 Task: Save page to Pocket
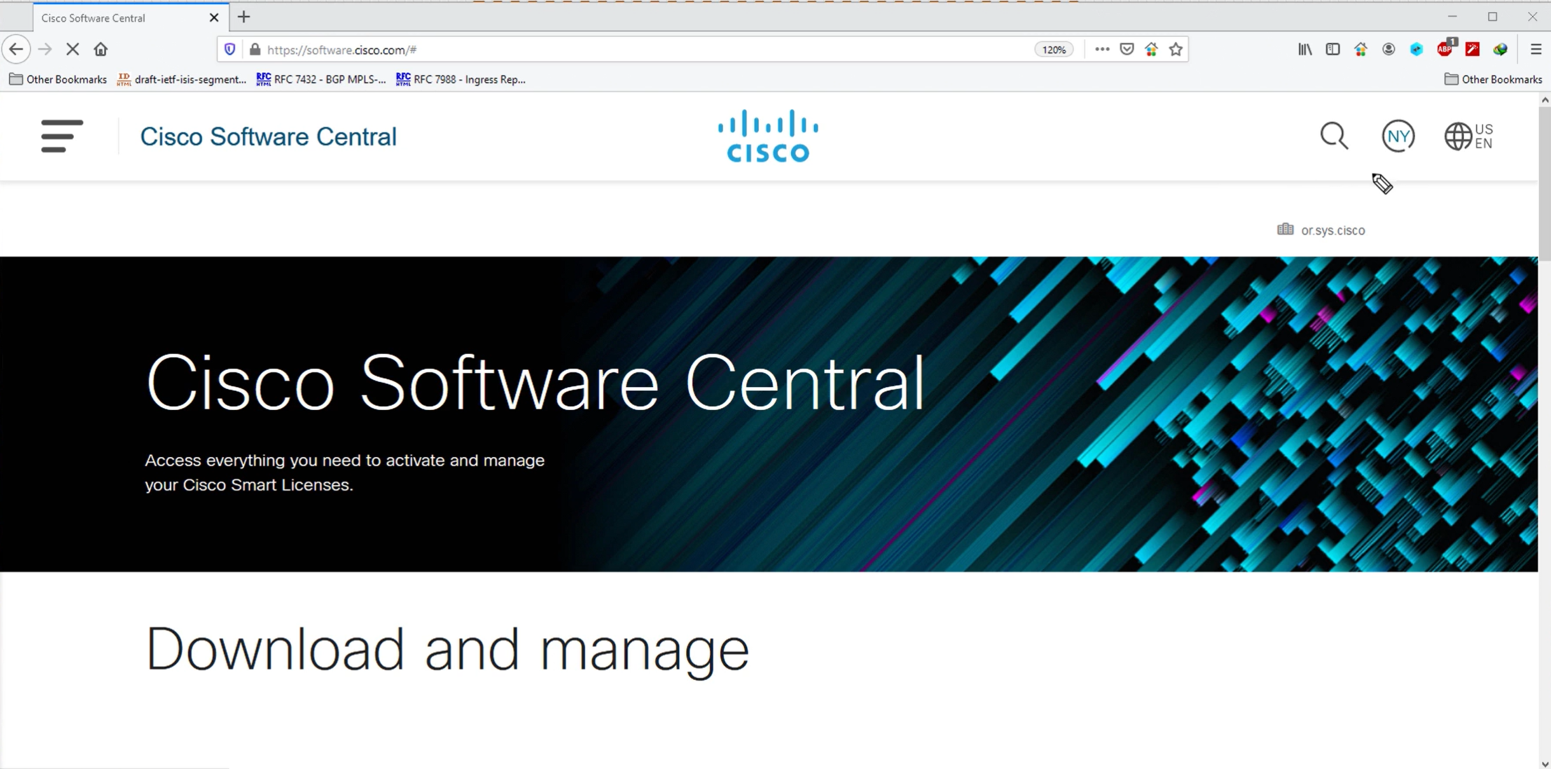1126,50
